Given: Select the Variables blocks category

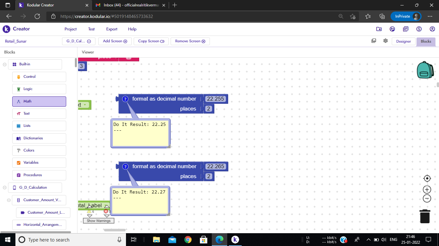Looking at the screenshot, I should (x=39, y=163).
